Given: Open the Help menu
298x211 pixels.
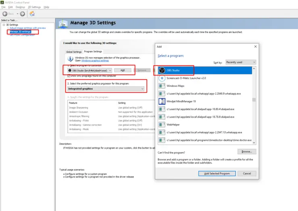Looking at the screenshot, I should coord(46,7).
